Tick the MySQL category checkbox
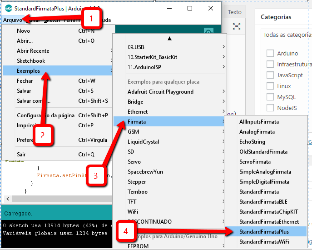The width and height of the screenshot is (312, 250). [270, 97]
